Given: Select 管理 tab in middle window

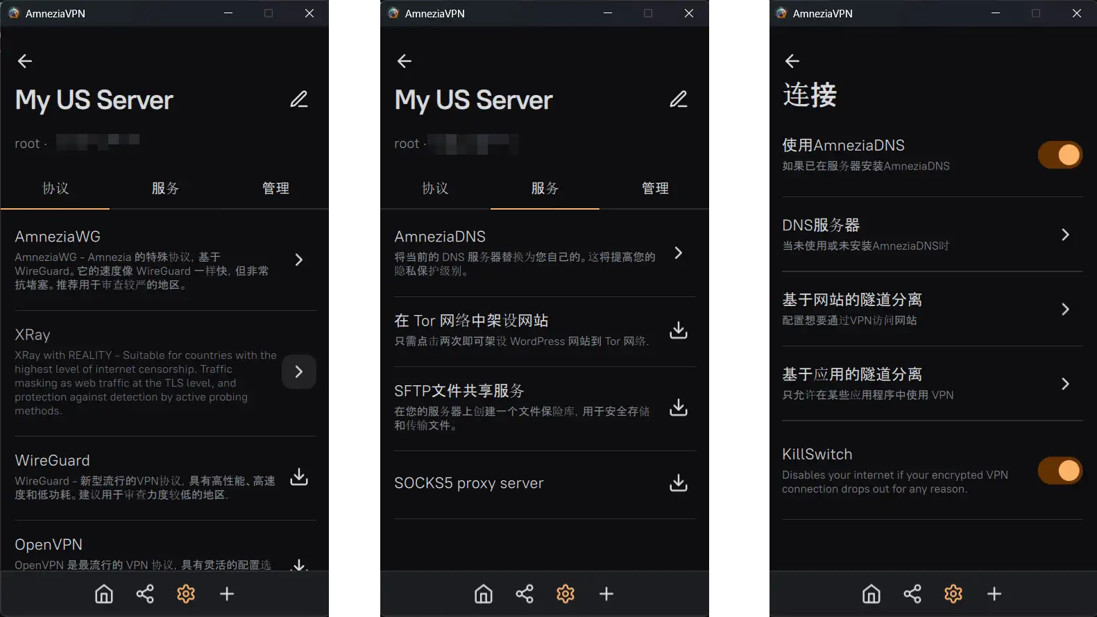Looking at the screenshot, I should click(x=655, y=188).
